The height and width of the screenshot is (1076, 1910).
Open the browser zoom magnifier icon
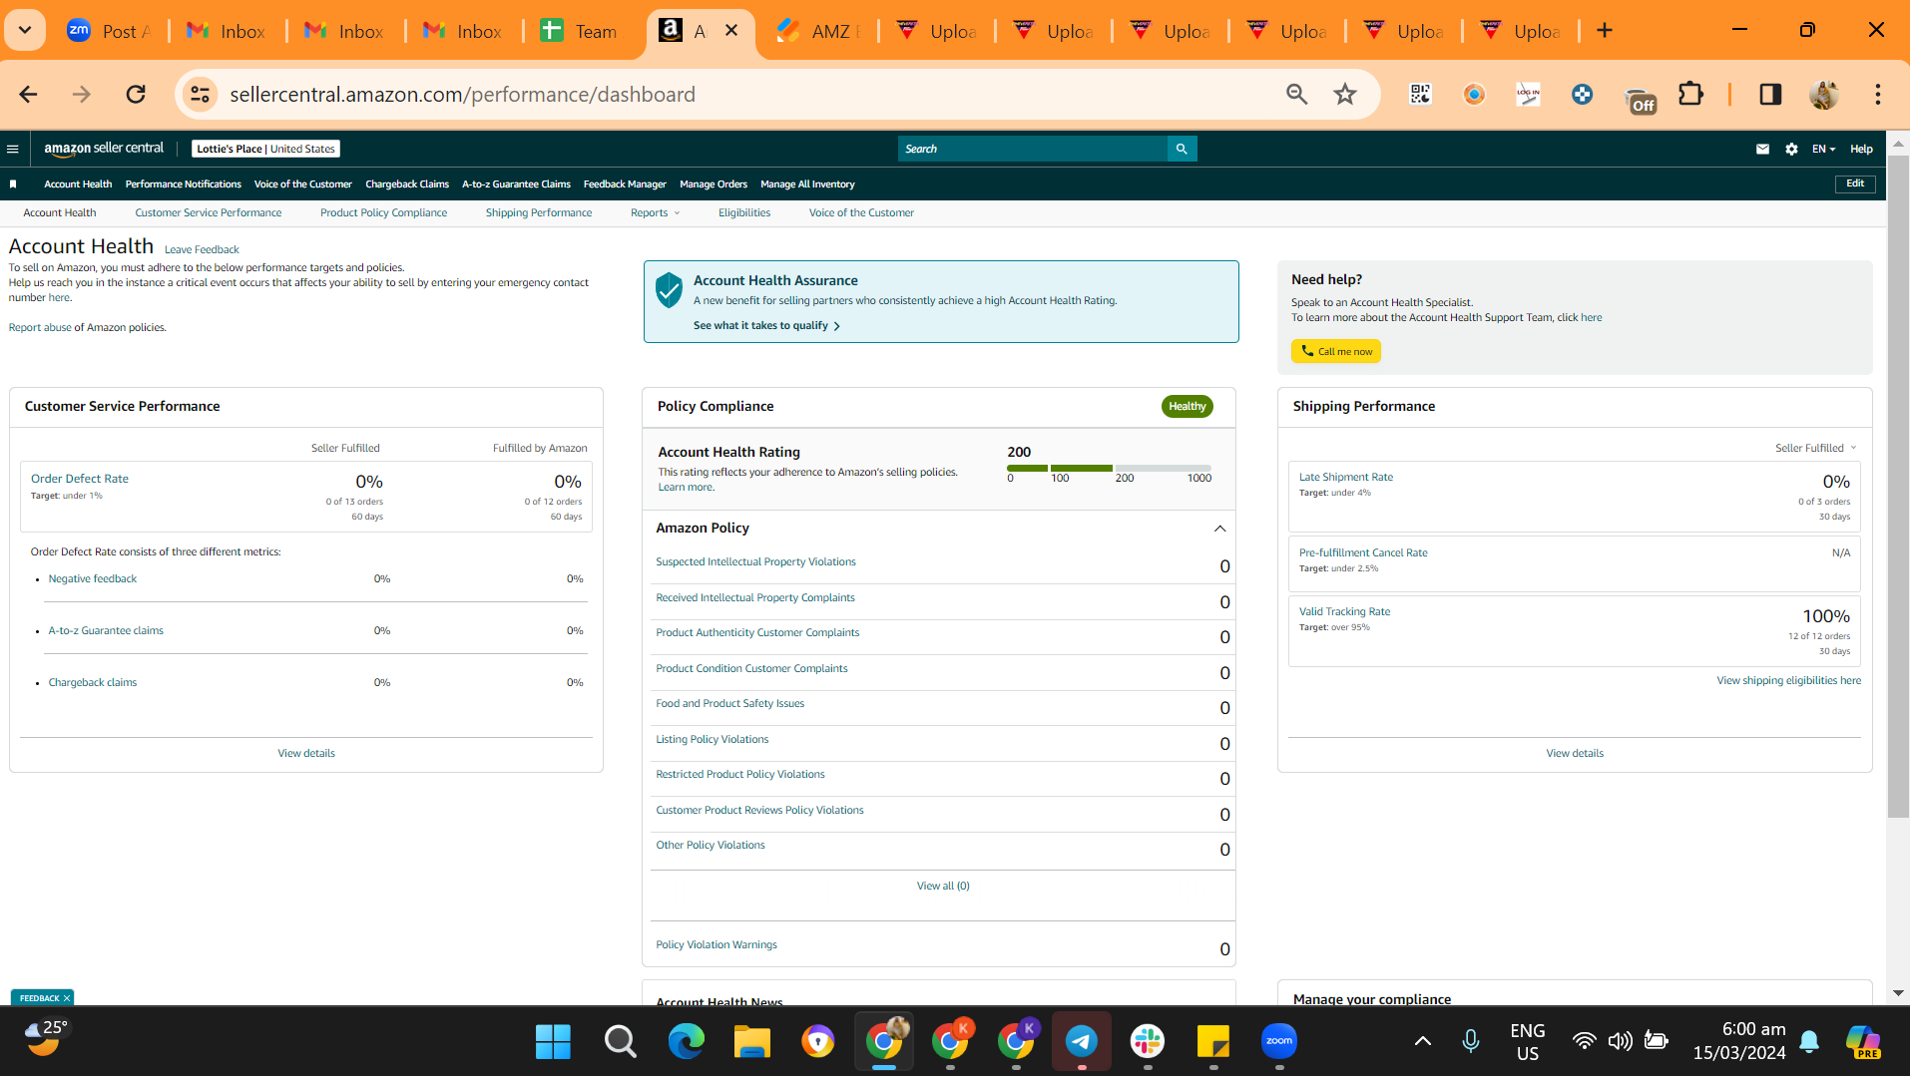(x=1296, y=94)
